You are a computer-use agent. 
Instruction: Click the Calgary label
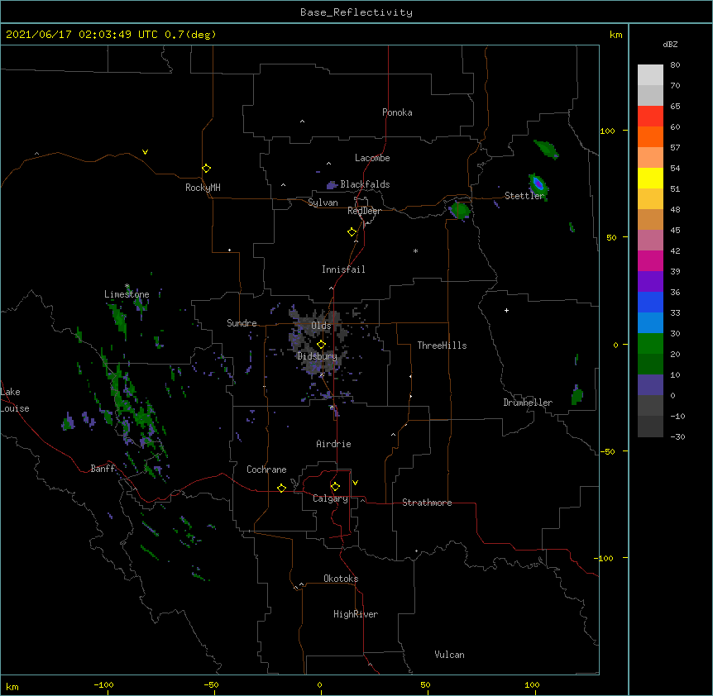click(331, 498)
